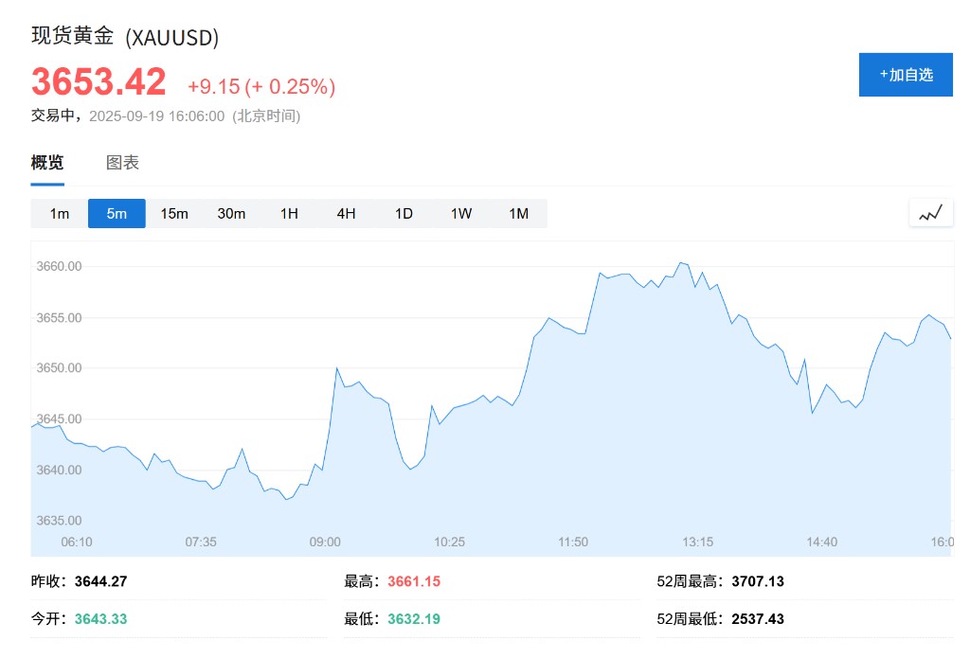
Task: Set chart period to 1H
Action: (289, 214)
